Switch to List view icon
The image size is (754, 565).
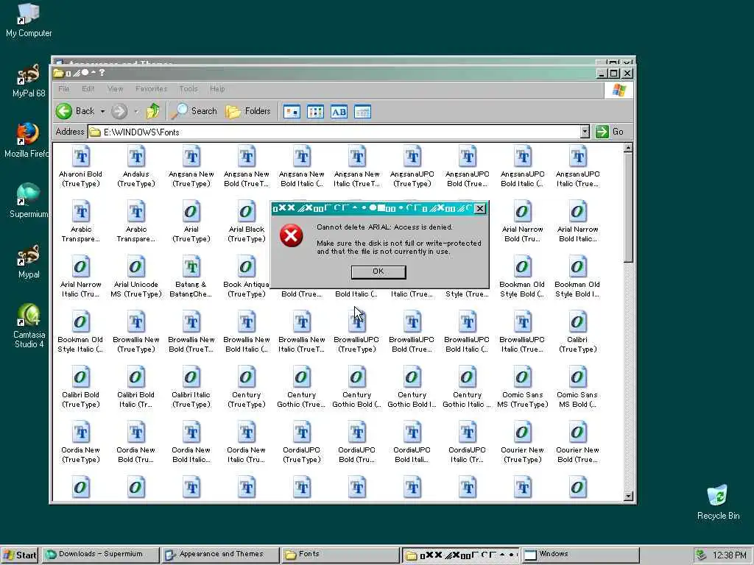point(315,112)
